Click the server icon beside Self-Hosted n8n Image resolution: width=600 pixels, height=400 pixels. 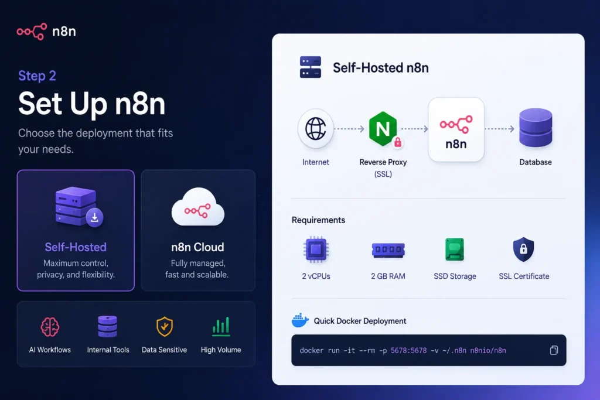pyautogui.click(x=311, y=67)
